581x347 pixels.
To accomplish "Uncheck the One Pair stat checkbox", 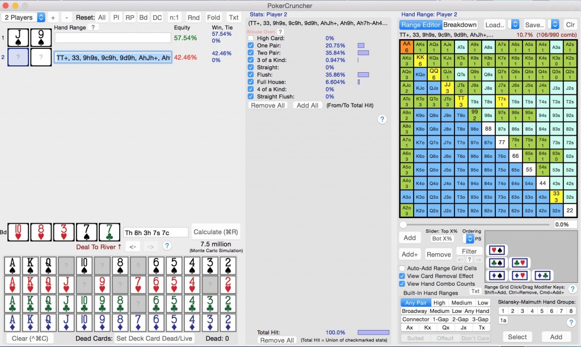I will click(251, 45).
